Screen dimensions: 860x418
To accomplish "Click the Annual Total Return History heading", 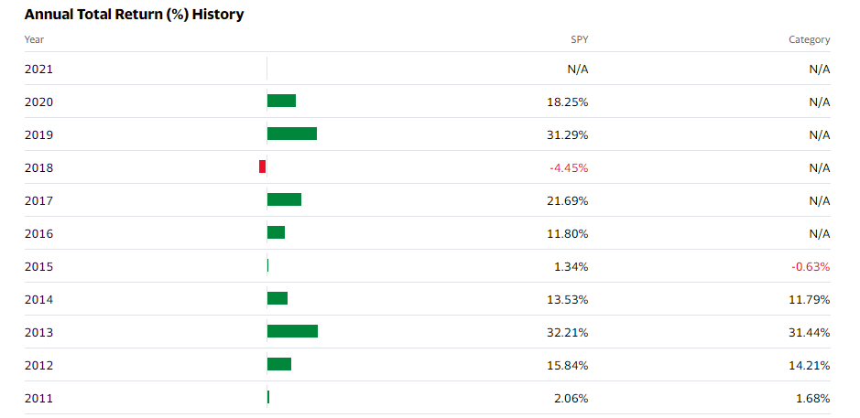I will [x=134, y=15].
